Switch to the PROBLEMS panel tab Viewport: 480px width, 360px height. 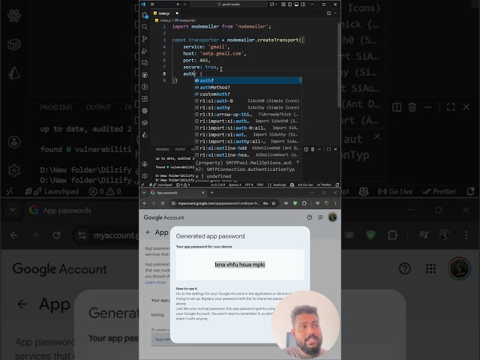click(162, 149)
